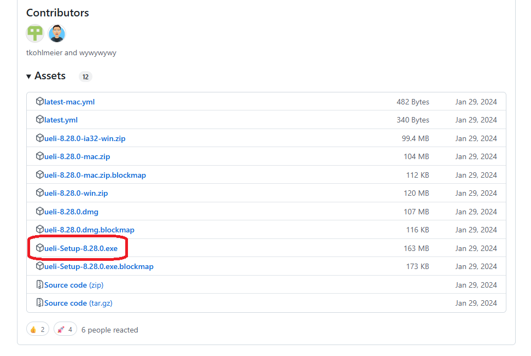Download ueli-8.28.0.dmg installer
This screenshot has height=356, width=531.
[x=71, y=212]
